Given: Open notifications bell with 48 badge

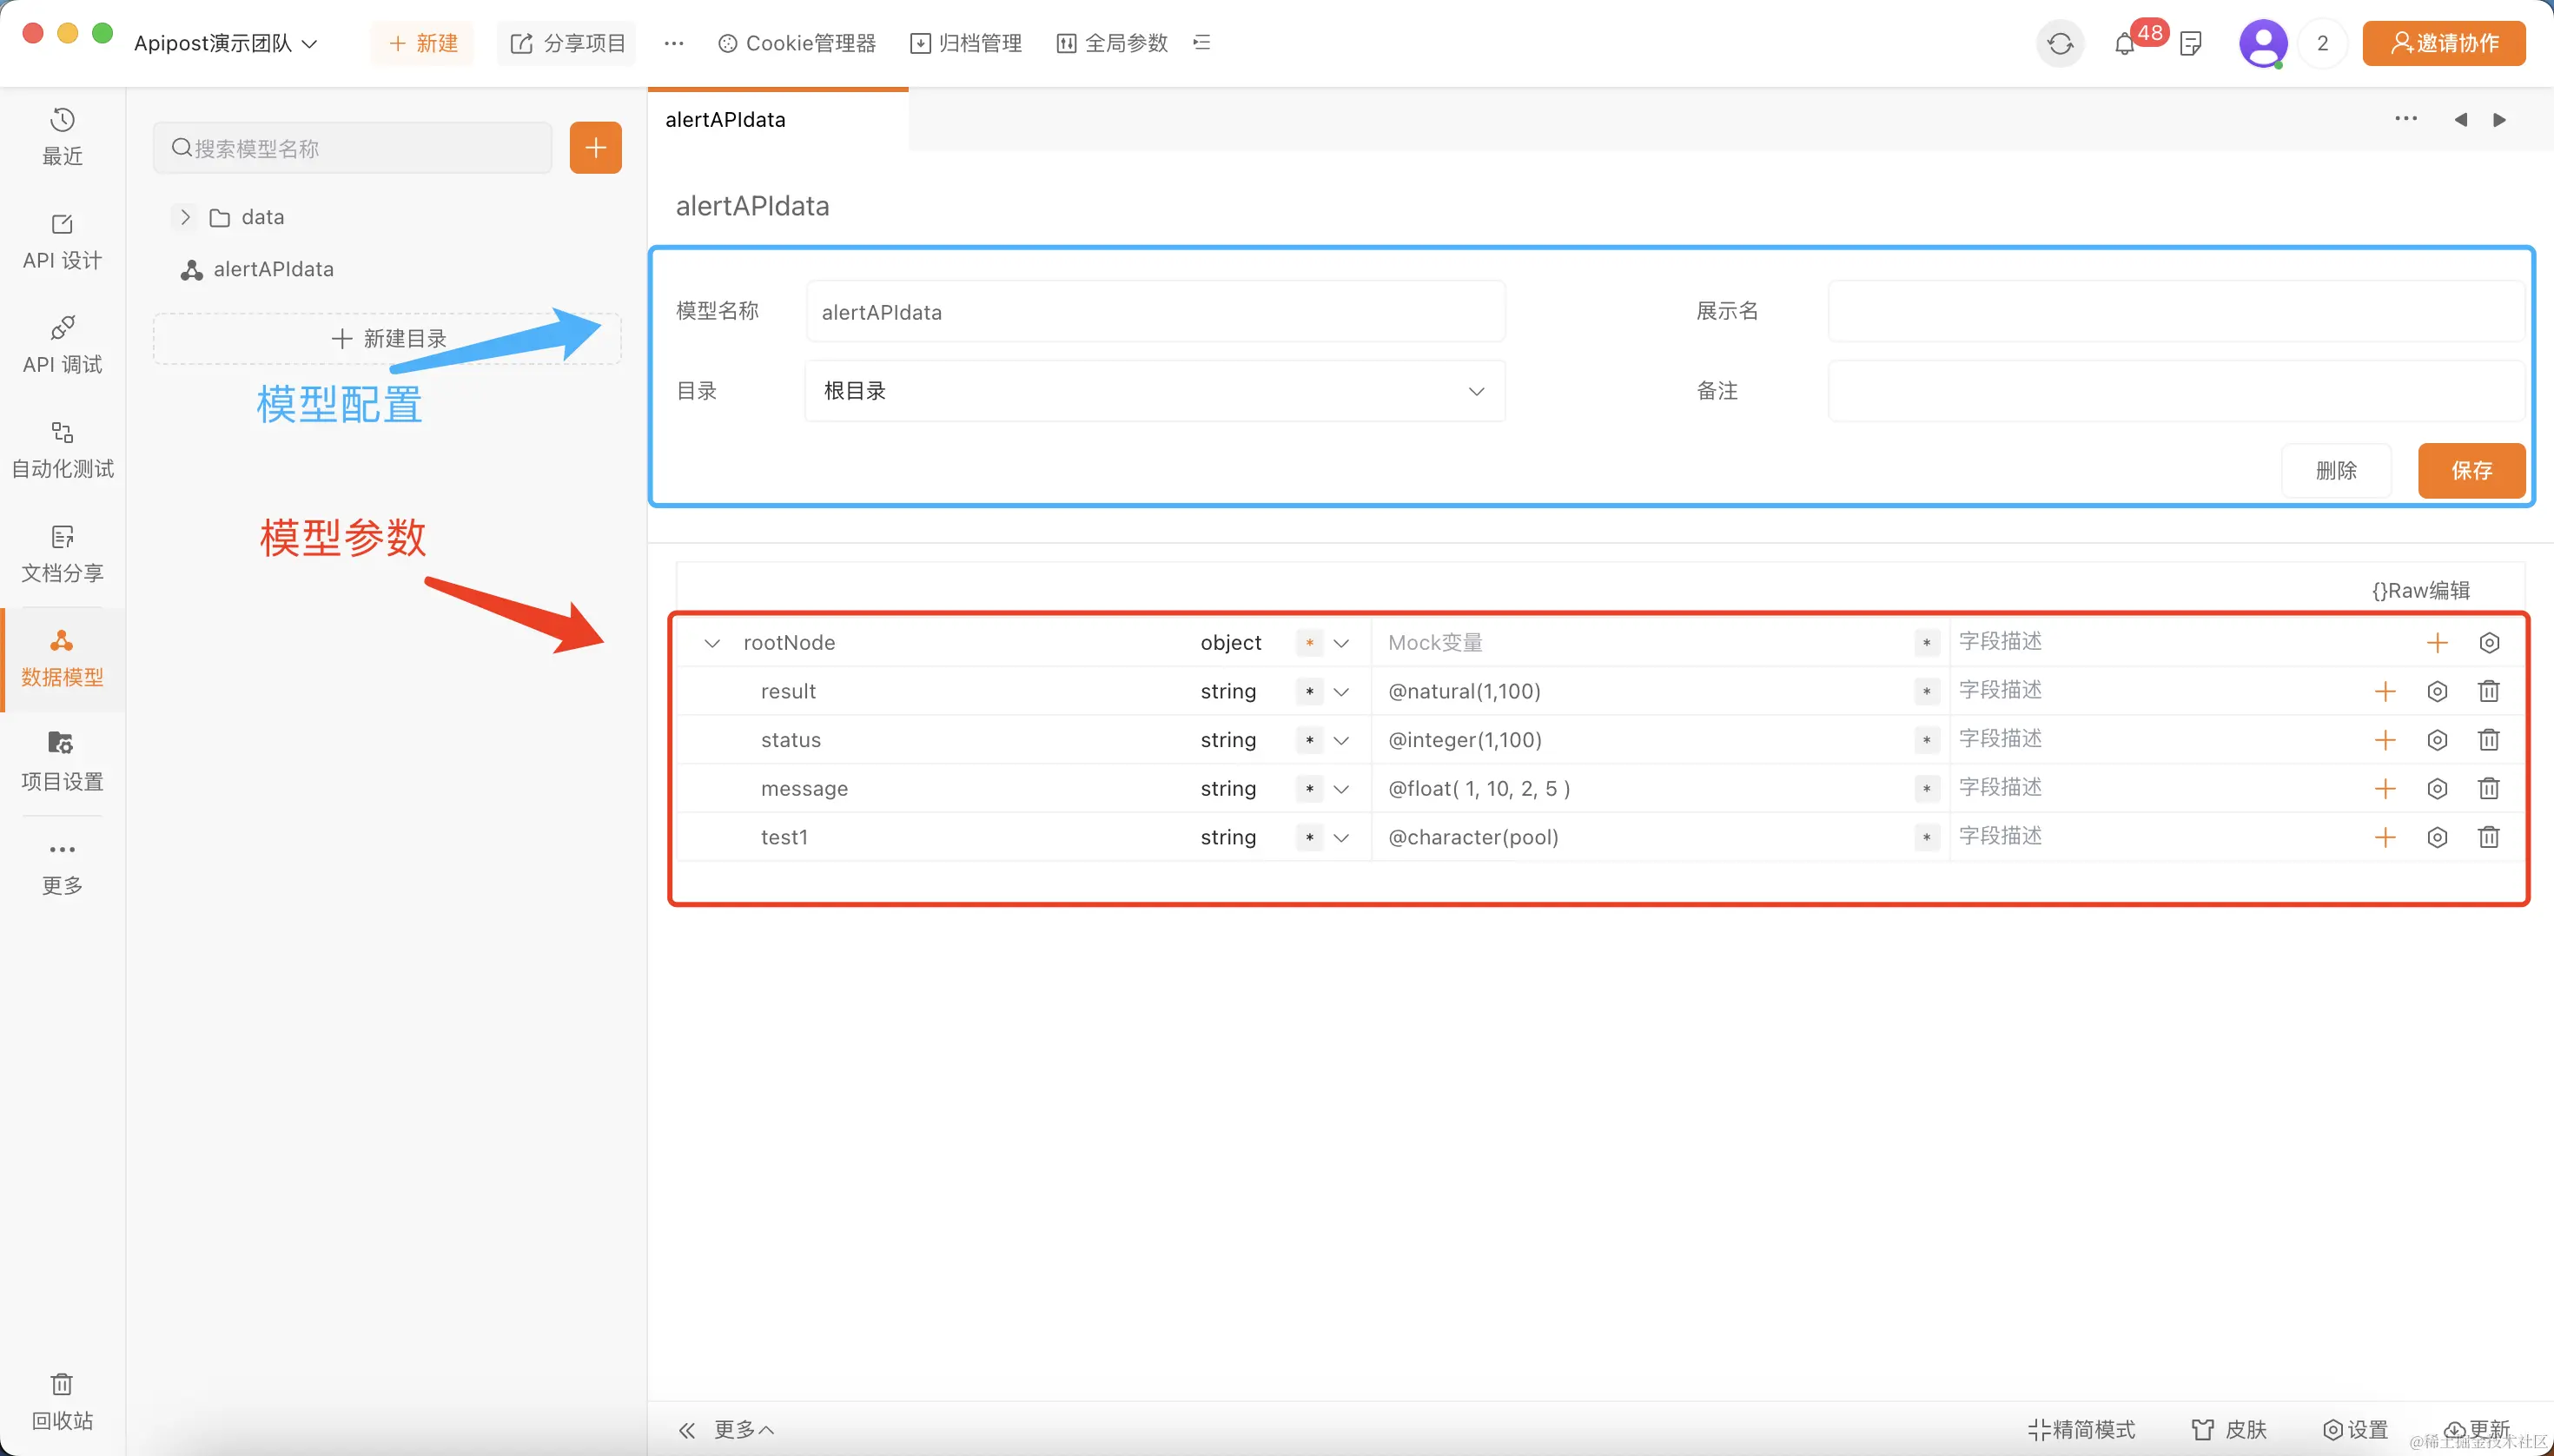Looking at the screenshot, I should [x=2125, y=44].
